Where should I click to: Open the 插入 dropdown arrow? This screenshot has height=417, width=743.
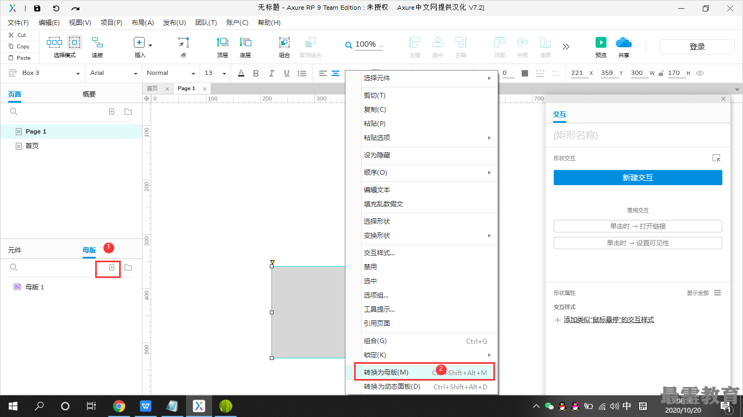(151, 45)
